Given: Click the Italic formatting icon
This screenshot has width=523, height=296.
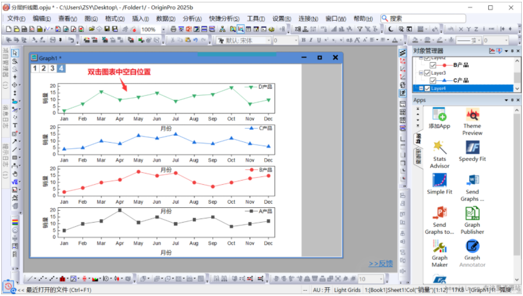Looking at the screenshot, I should coord(311,40).
